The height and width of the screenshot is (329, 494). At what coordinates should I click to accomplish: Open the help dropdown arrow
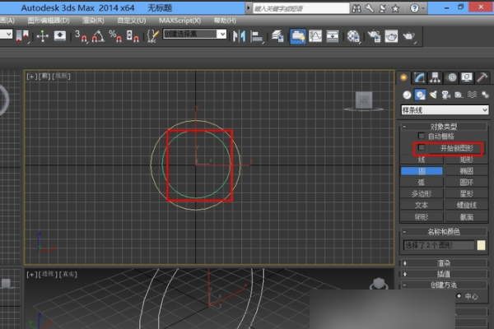pos(423,8)
